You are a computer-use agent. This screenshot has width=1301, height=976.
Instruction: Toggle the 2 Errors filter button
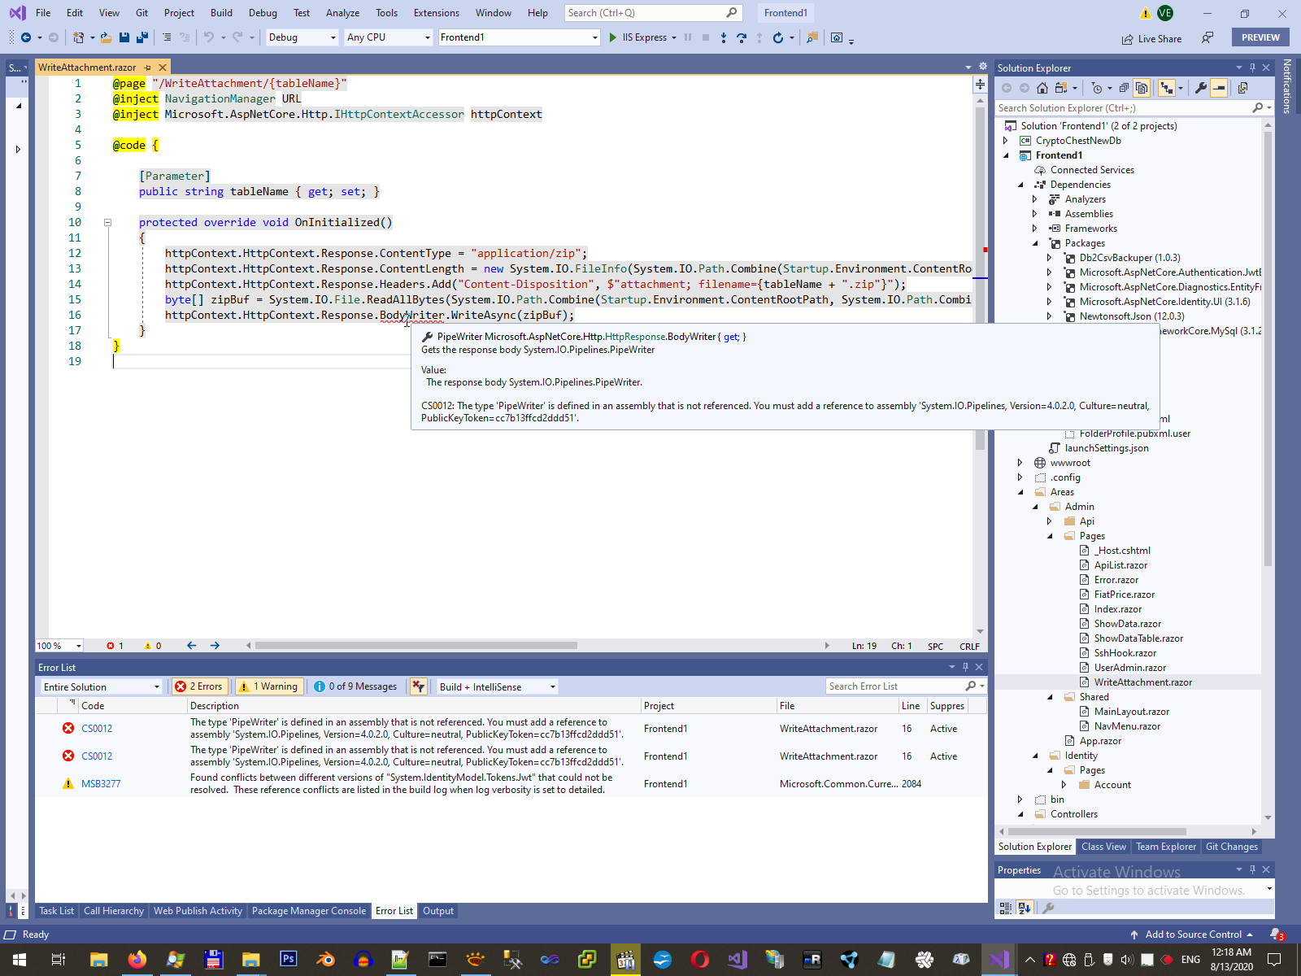pyautogui.click(x=198, y=686)
